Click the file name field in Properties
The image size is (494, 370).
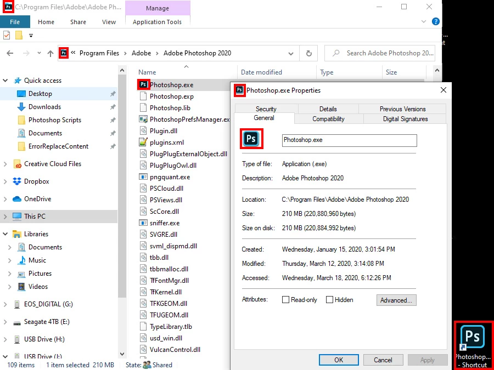pyautogui.click(x=350, y=140)
